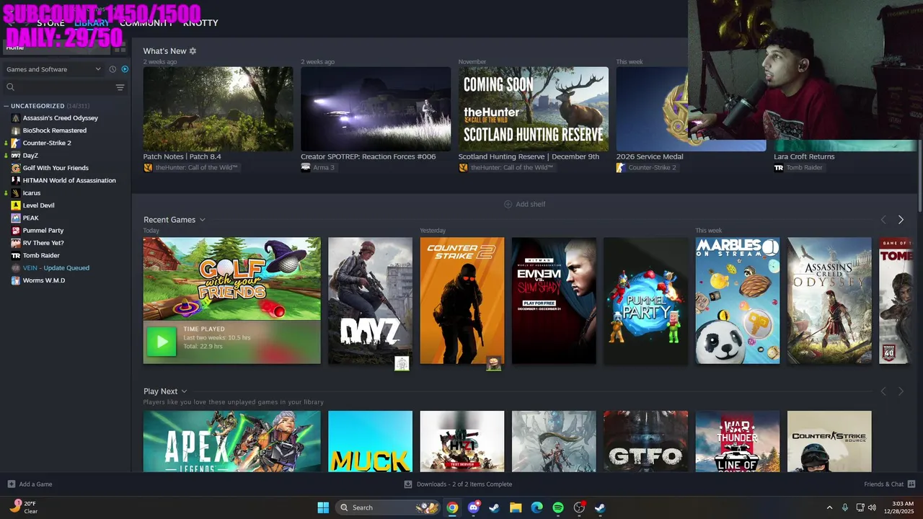Click theHunter source icon under Scotland Hunting Reserve
Image resolution: width=923 pixels, height=519 pixels.
point(463,167)
